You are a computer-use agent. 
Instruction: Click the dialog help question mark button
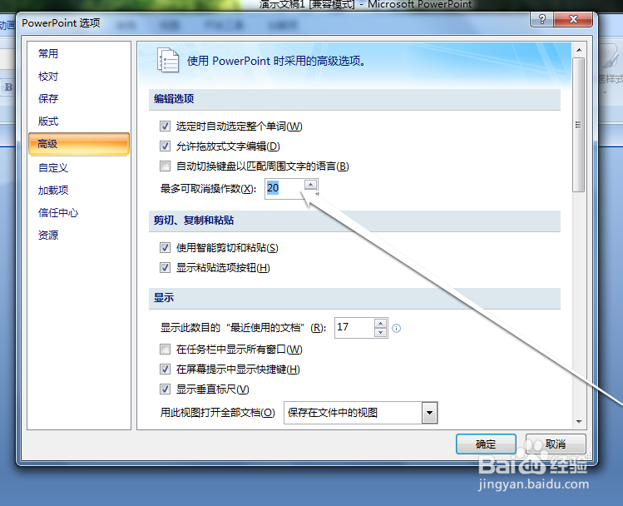coord(542,19)
